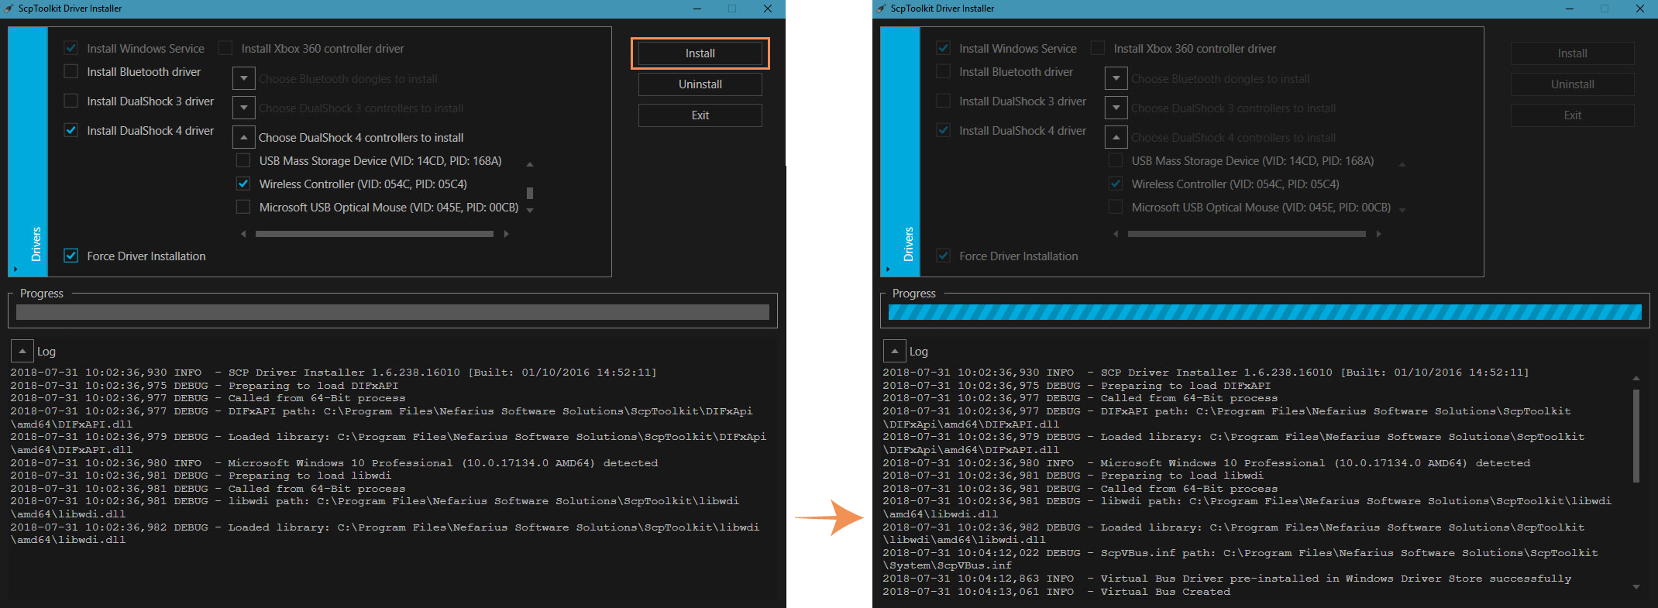The width and height of the screenshot is (1658, 608).
Task: Check Install DualShock 3 driver in the active window
Action: (71, 101)
